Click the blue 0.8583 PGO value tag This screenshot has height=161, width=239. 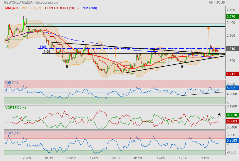[232, 140]
